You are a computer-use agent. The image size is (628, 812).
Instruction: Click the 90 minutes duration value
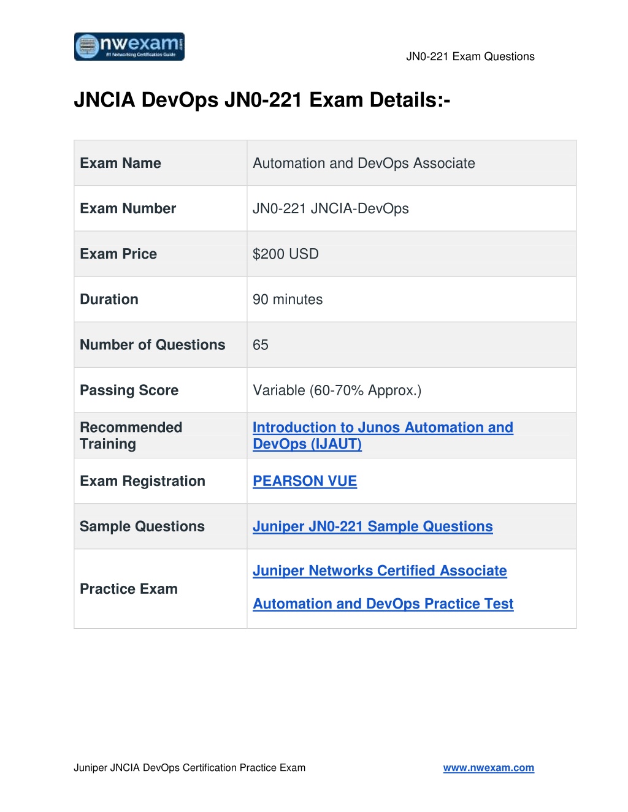coord(288,299)
